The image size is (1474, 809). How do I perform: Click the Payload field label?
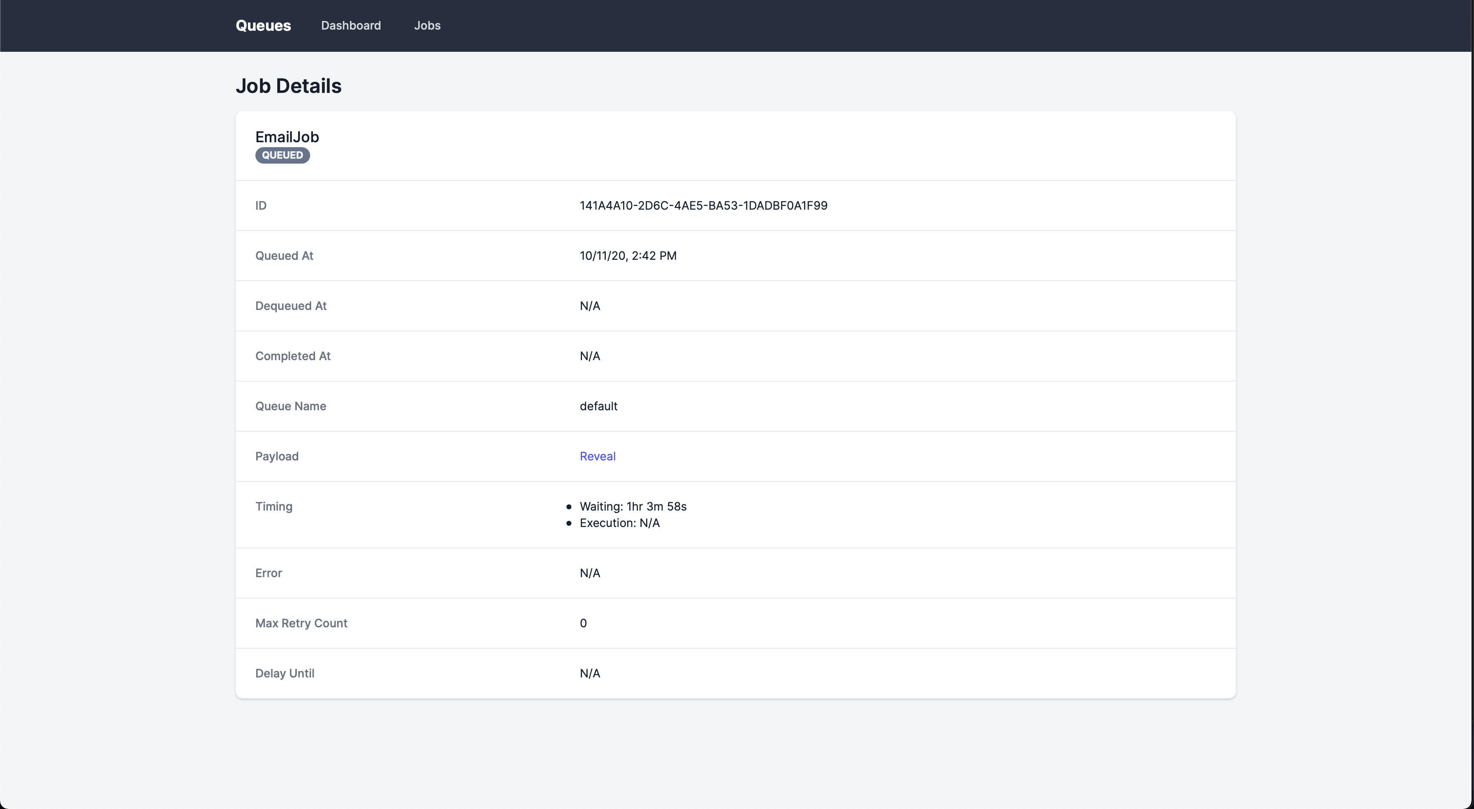[276, 456]
